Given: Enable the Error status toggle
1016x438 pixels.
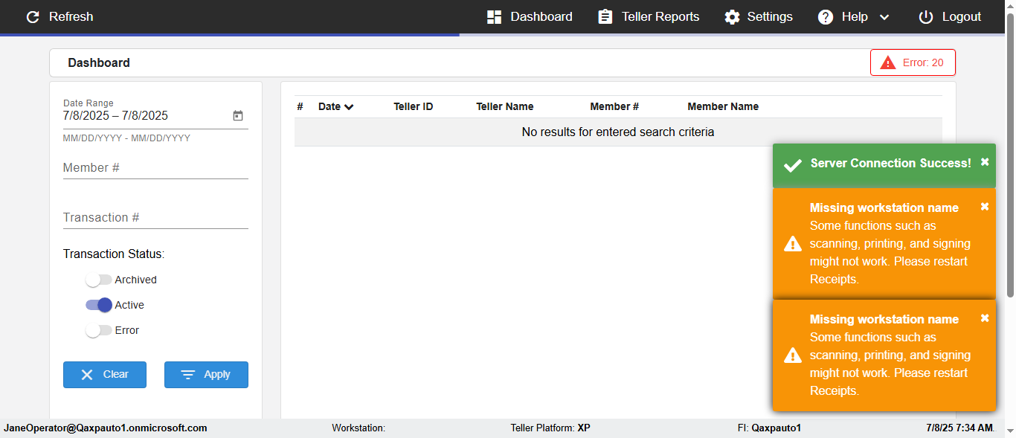Looking at the screenshot, I should click(x=98, y=330).
